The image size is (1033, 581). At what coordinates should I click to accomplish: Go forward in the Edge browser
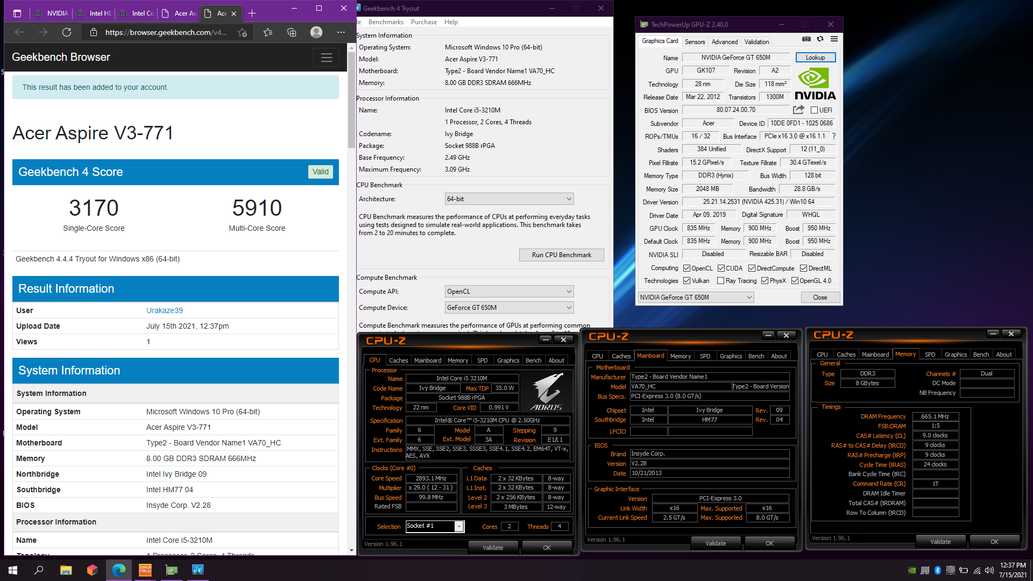(43, 32)
